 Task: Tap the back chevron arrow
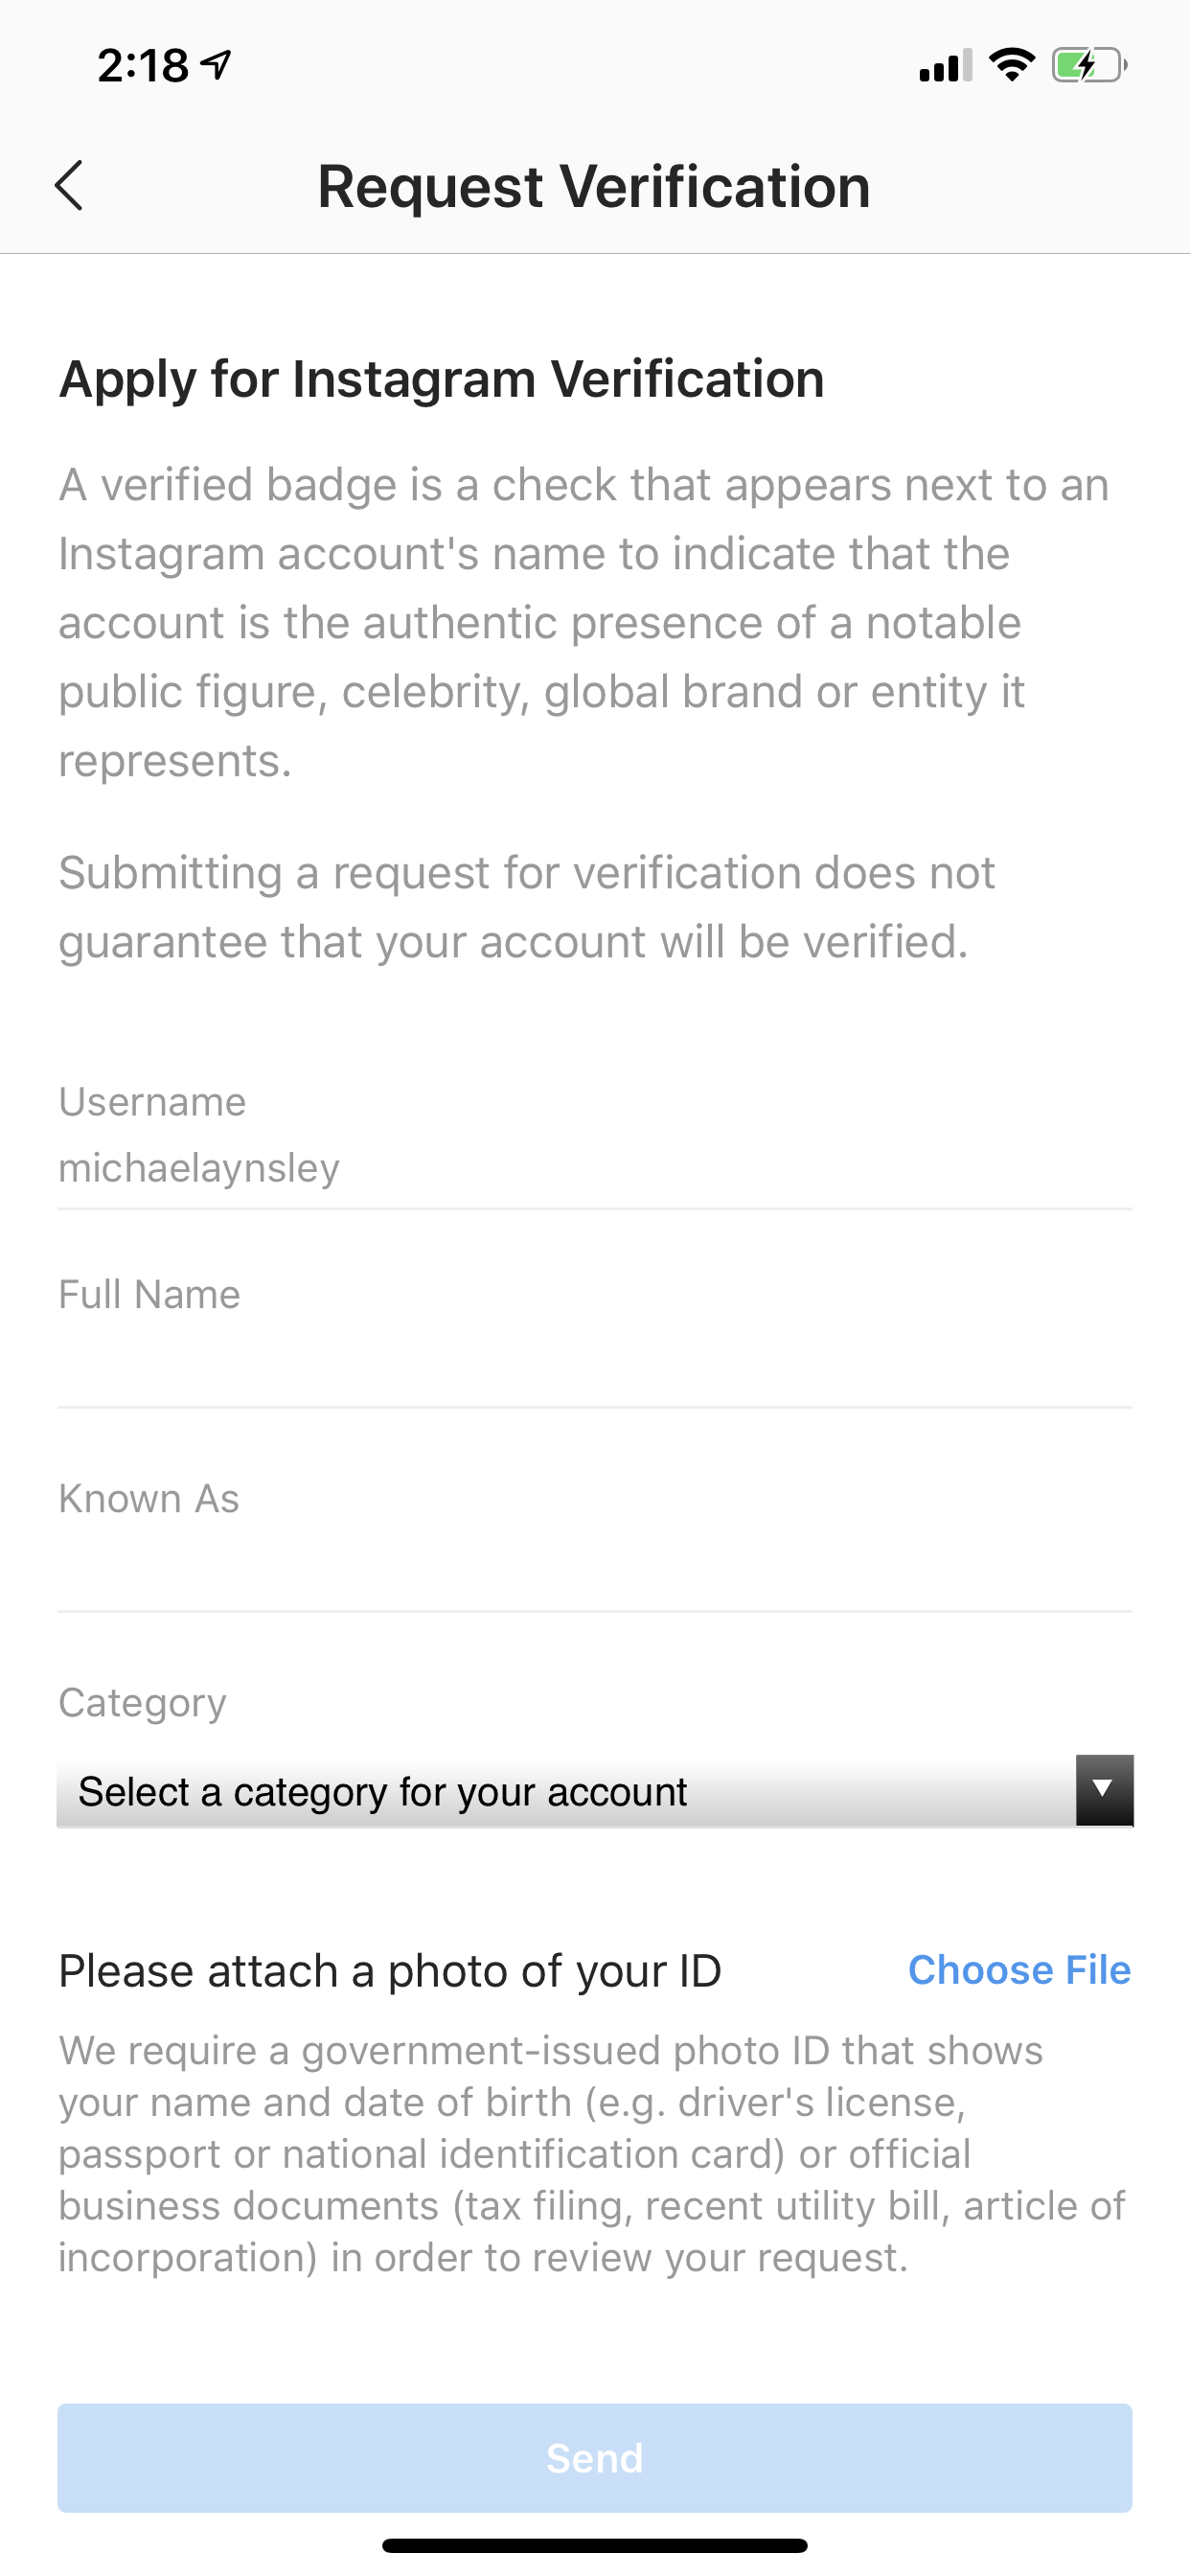(x=69, y=186)
